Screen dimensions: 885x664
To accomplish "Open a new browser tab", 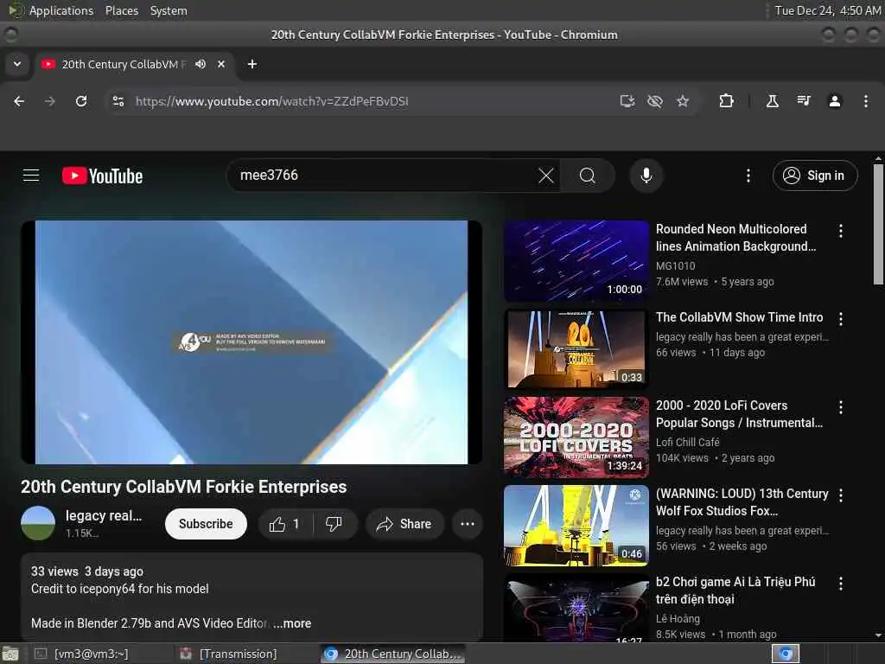I will (x=252, y=64).
